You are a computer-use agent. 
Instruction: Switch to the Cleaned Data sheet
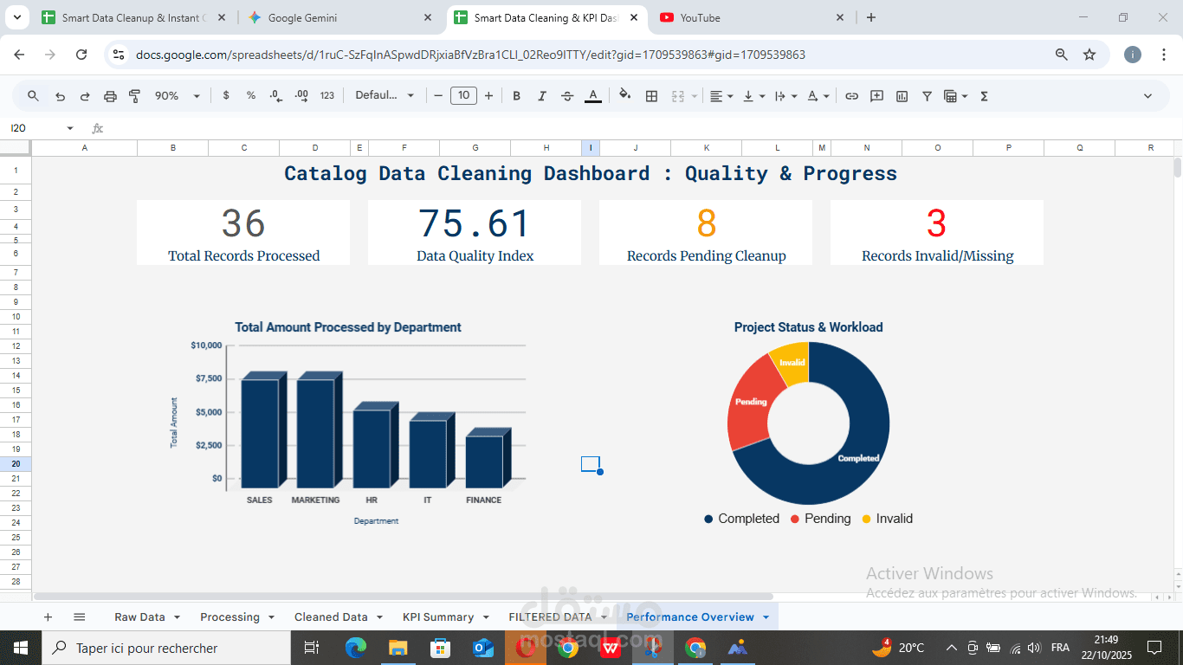coord(331,617)
